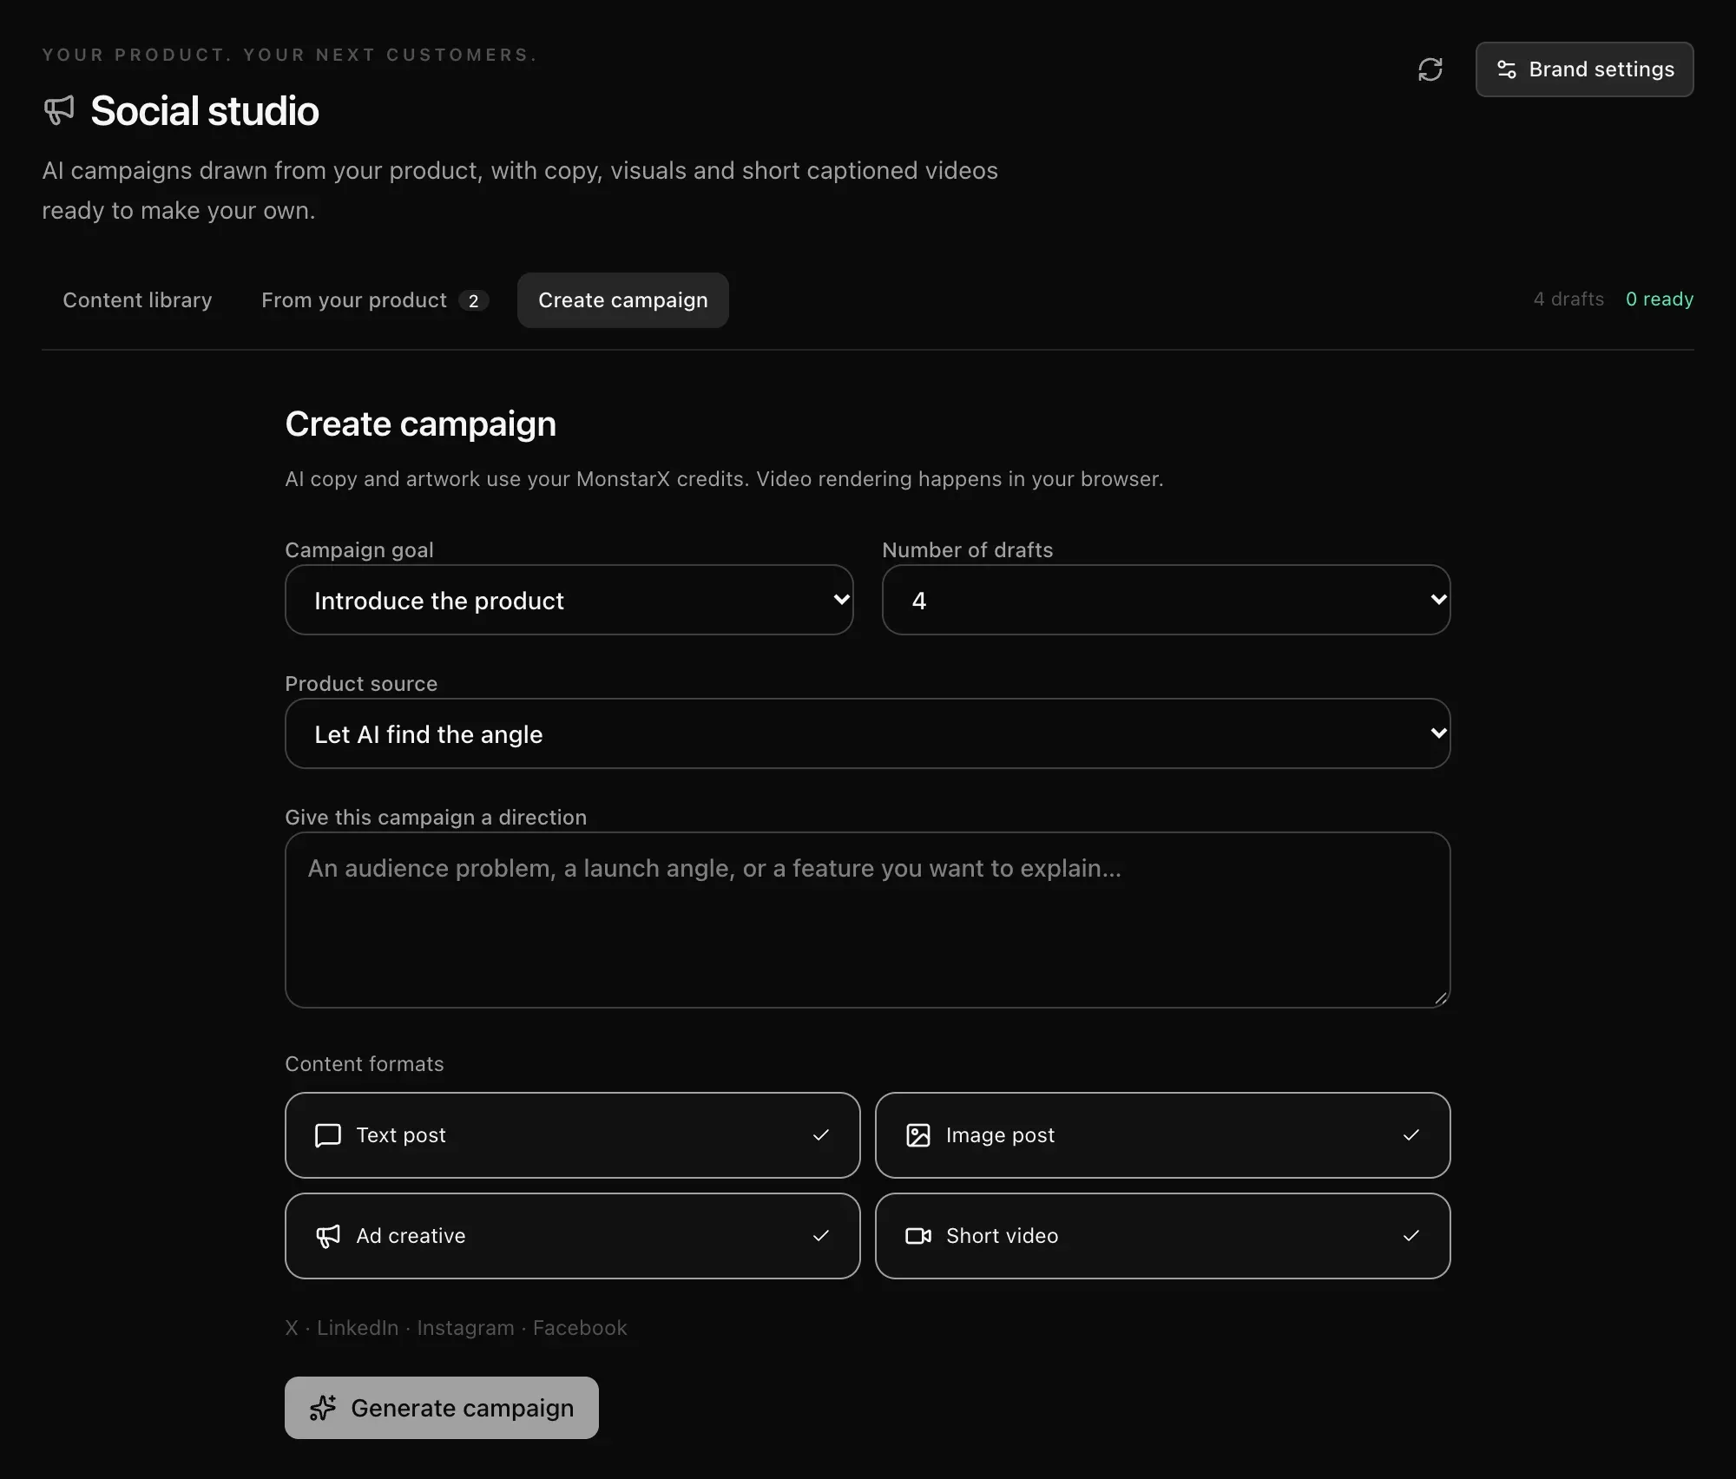Click the '4 drafts' counter

(1568, 299)
